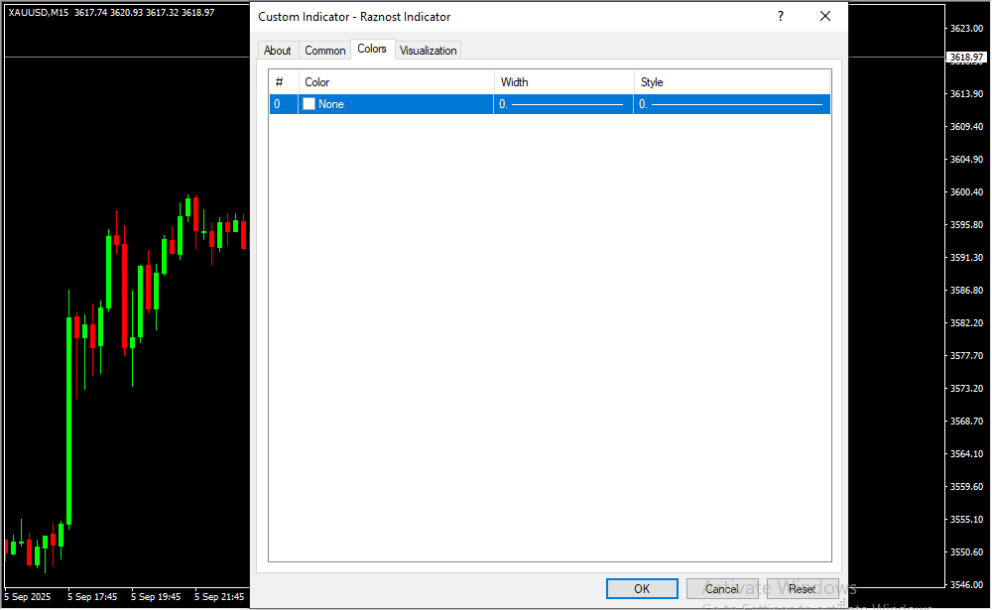Go to the Visualization tab

pos(429,51)
